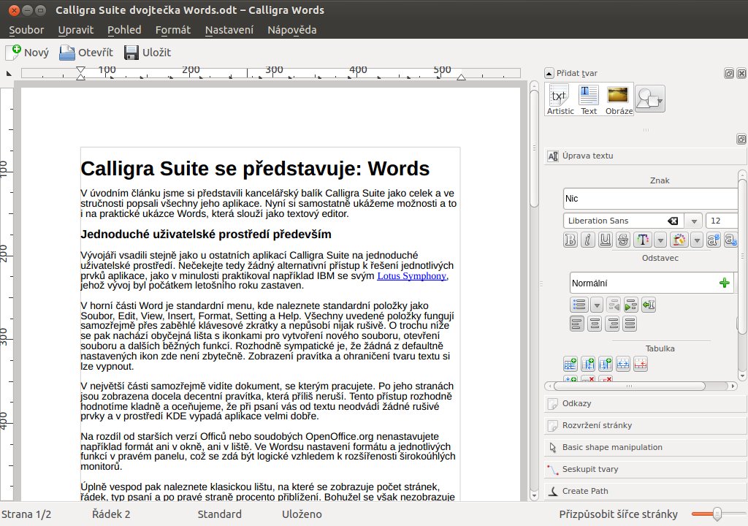Open the font size 12 combo box

coord(721,221)
